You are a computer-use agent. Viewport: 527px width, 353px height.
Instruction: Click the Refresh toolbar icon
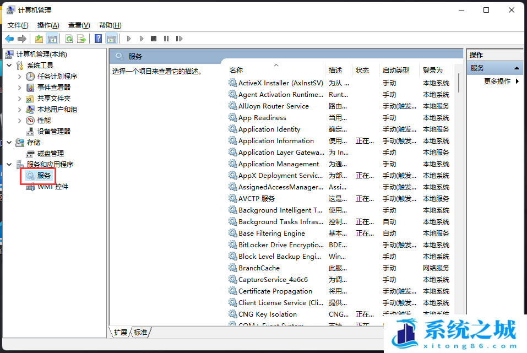tap(69, 39)
